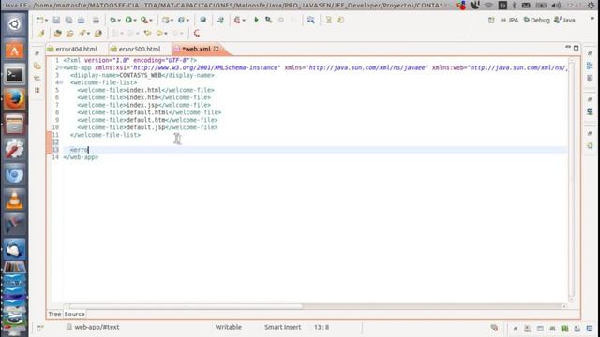The height and width of the screenshot is (337, 600).
Task: Click the Open Web Browser globe icon
Action: 202,20
